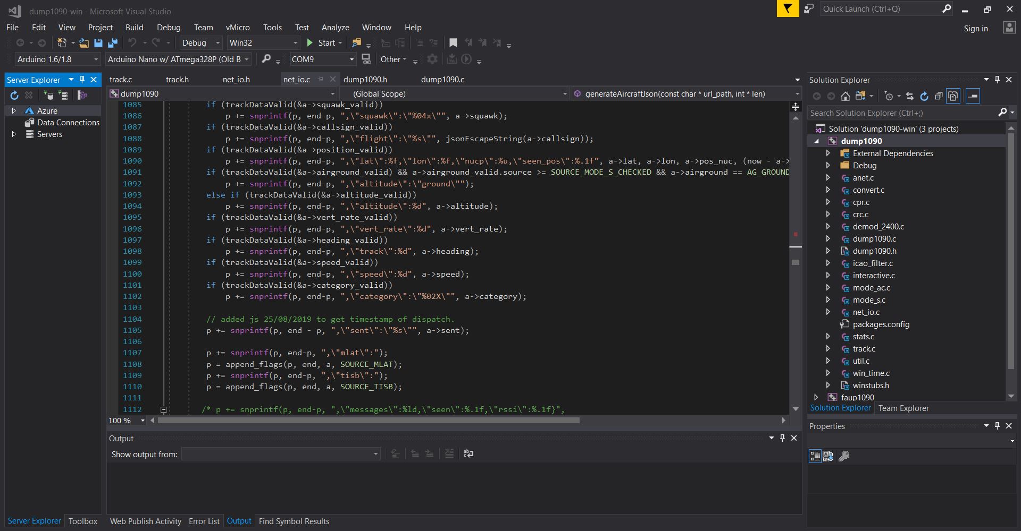This screenshot has width=1021, height=531.
Task: Pin the Server Explorer panel
Action: [82, 80]
